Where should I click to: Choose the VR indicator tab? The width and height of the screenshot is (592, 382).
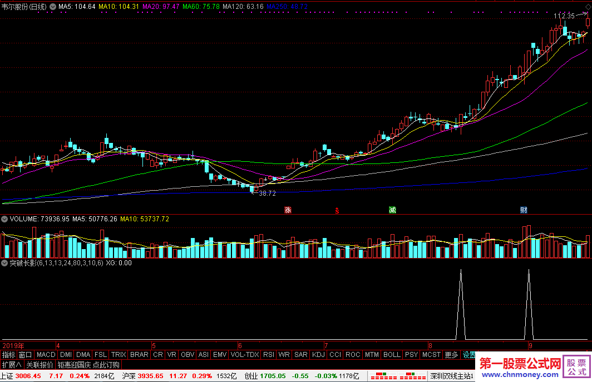[172, 355]
